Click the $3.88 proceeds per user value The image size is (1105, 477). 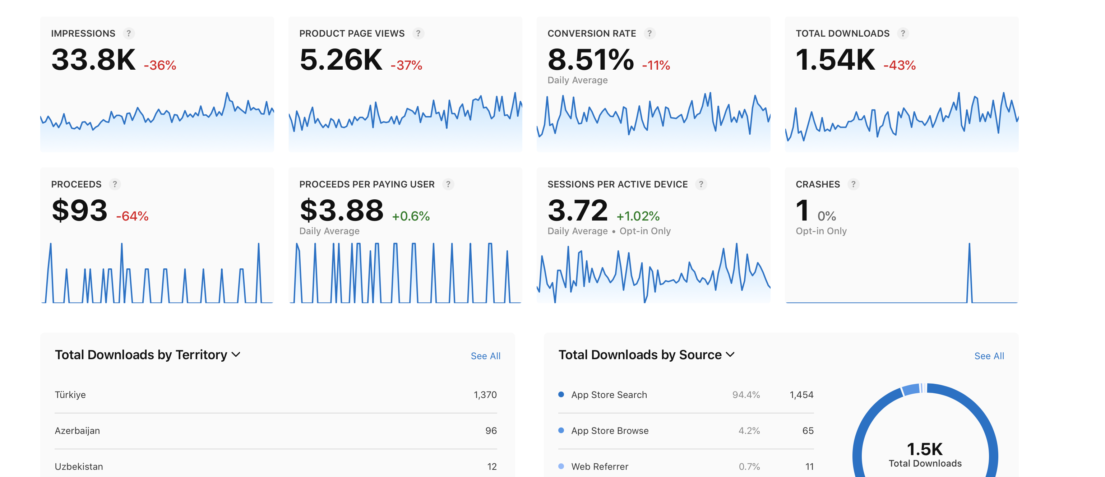342,210
